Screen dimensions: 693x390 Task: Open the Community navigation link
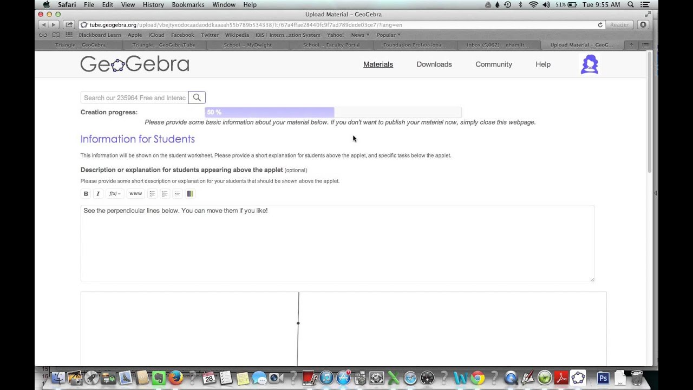(494, 64)
